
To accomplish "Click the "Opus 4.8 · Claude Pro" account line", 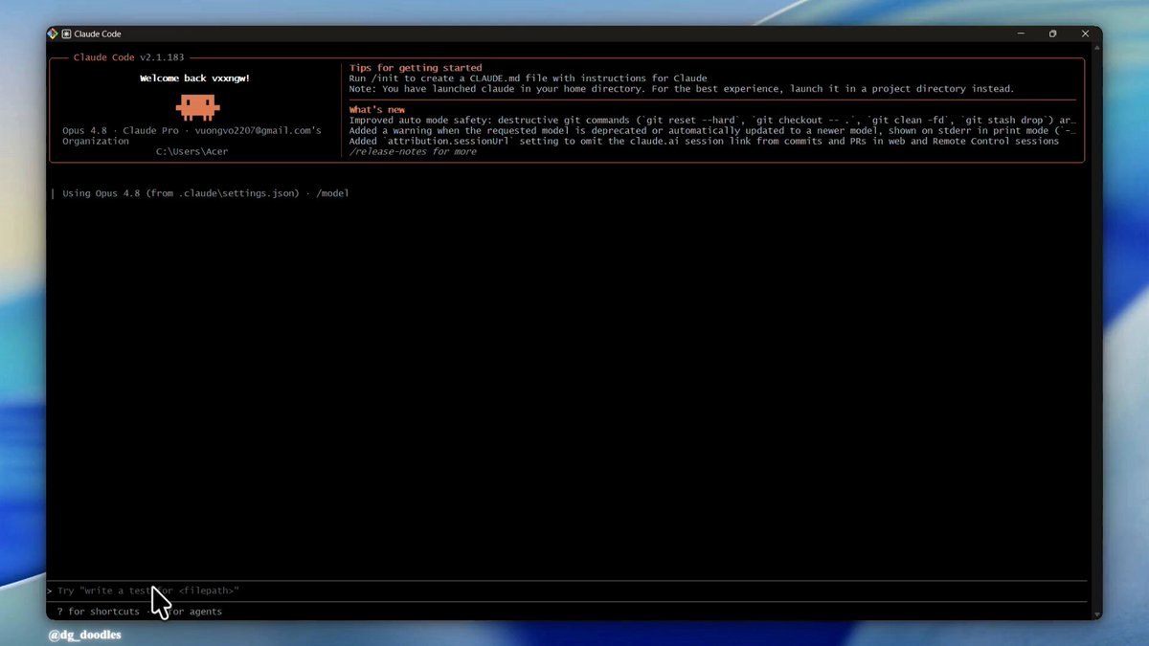I will (191, 130).
